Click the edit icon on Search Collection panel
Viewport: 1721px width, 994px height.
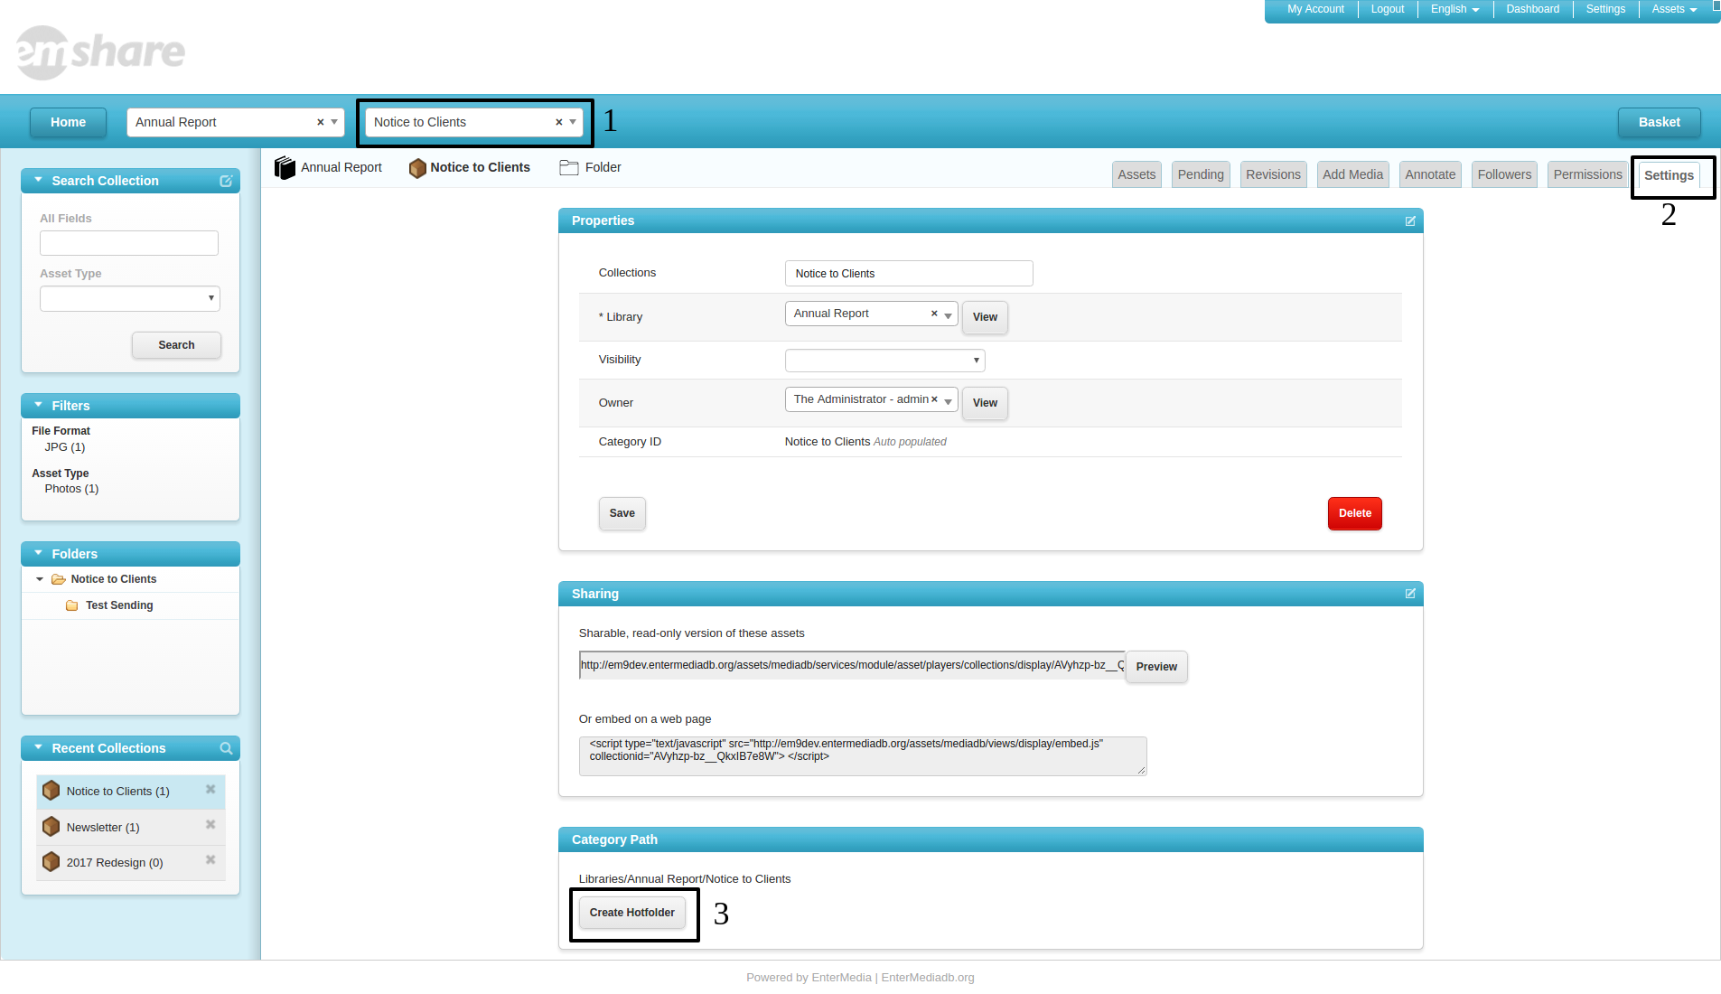point(226,181)
